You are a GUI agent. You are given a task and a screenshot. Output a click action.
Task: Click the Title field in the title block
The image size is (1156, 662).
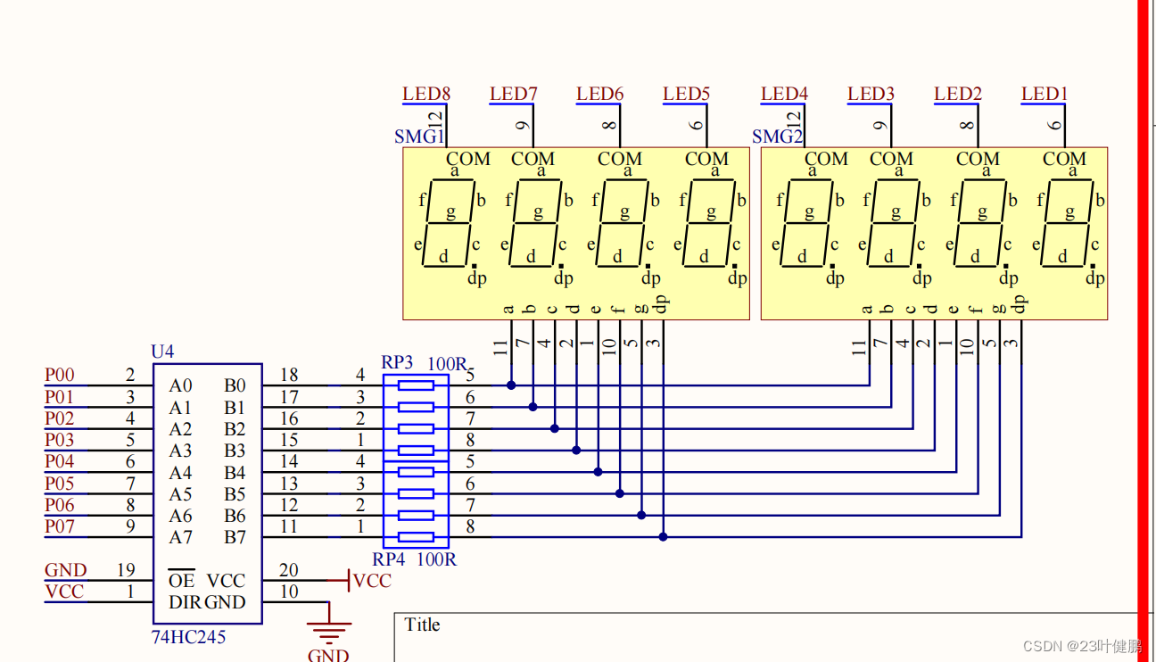pos(422,625)
